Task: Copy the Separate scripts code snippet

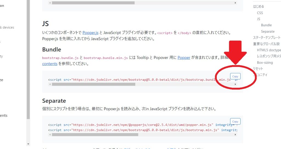Action: [x=235, y=121]
